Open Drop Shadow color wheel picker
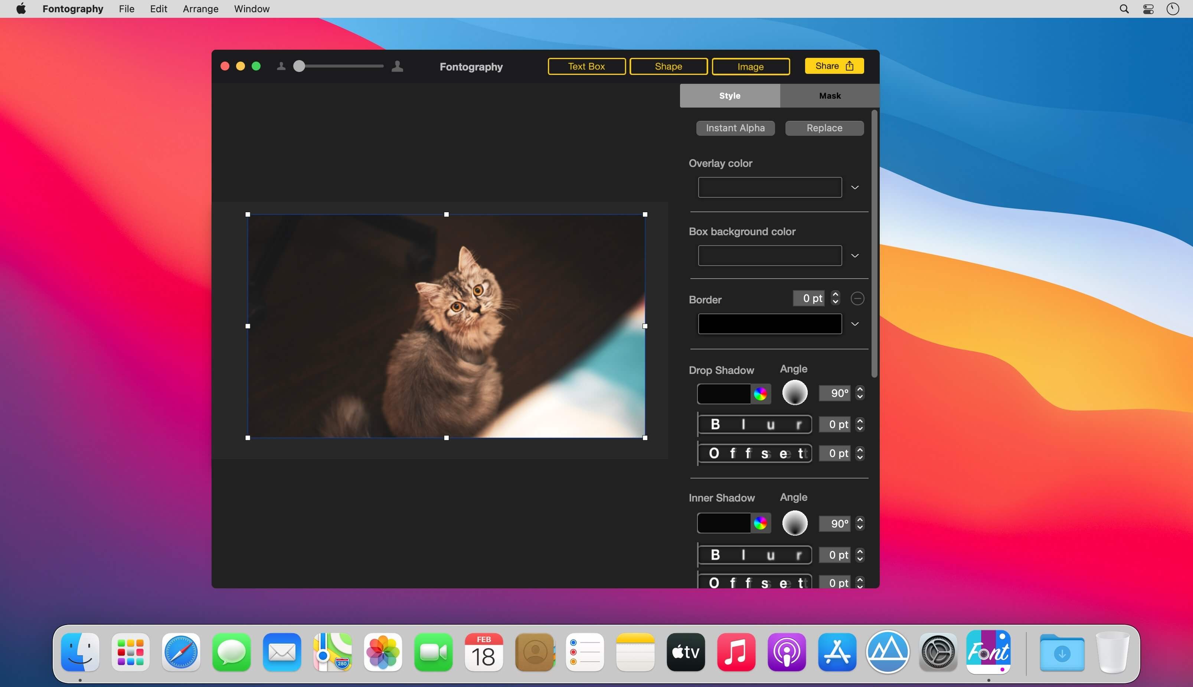The image size is (1193, 687). (x=760, y=394)
